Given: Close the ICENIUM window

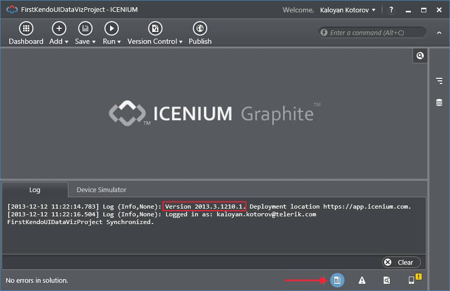Looking at the screenshot, I should [x=439, y=10].
